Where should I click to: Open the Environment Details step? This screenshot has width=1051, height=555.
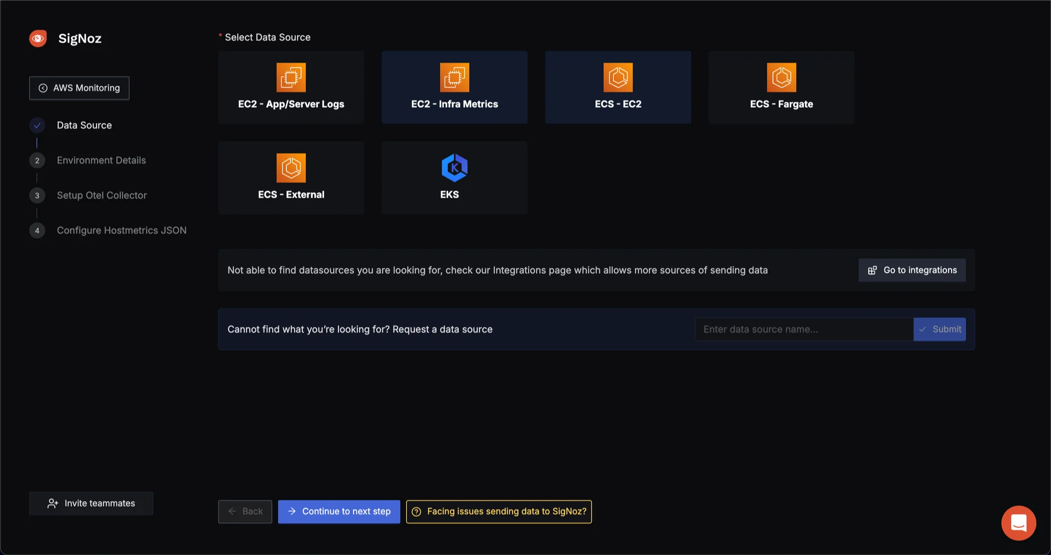[101, 160]
